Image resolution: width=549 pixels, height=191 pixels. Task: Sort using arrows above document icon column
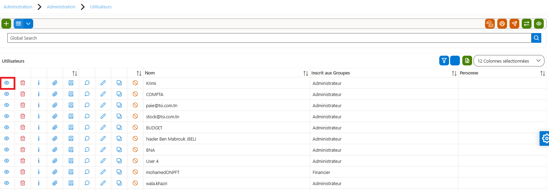74,73
